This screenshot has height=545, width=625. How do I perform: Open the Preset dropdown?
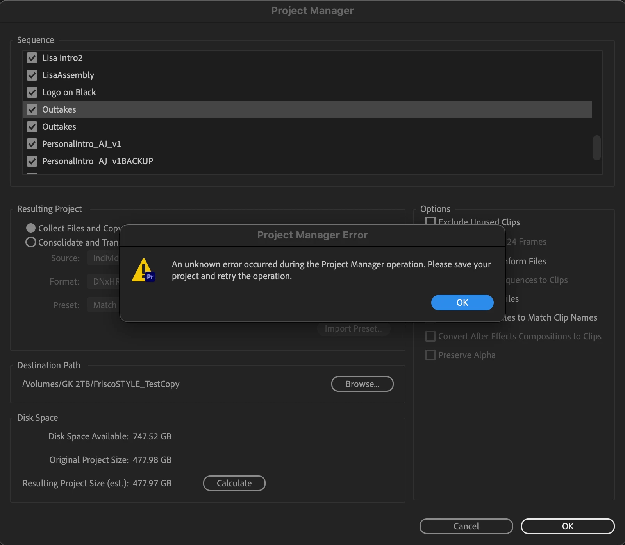tap(104, 305)
